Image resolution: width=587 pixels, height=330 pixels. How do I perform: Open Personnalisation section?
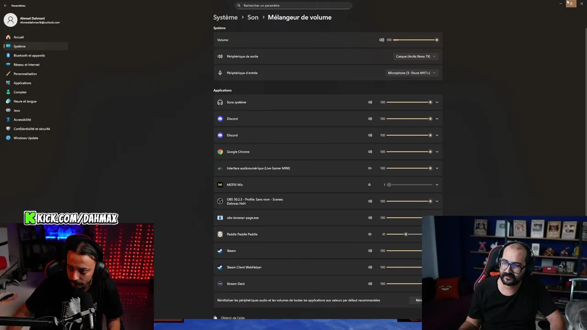coord(36,74)
